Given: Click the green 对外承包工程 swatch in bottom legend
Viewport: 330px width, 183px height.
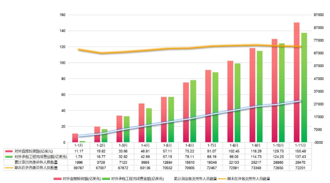Looking at the screenshot, I should (x=106, y=179).
